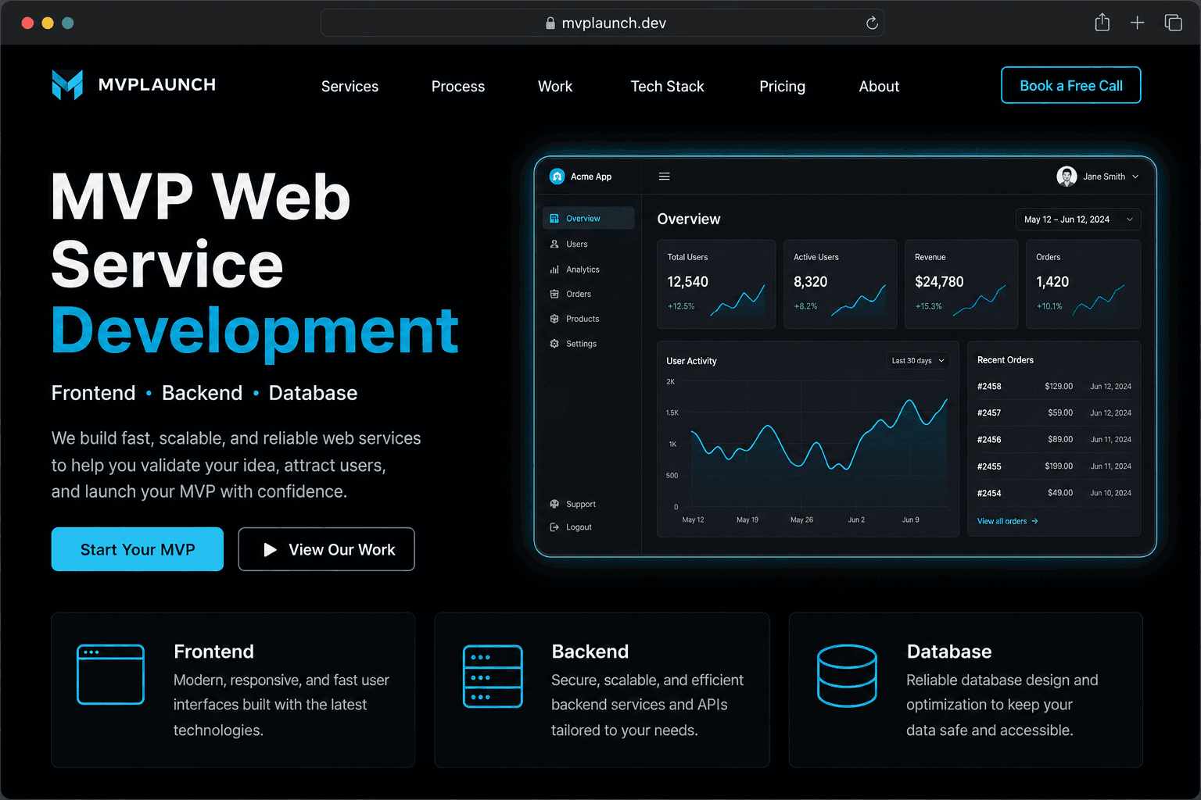
Task: Click Book a Free Call button
Action: pyautogui.click(x=1071, y=85)
